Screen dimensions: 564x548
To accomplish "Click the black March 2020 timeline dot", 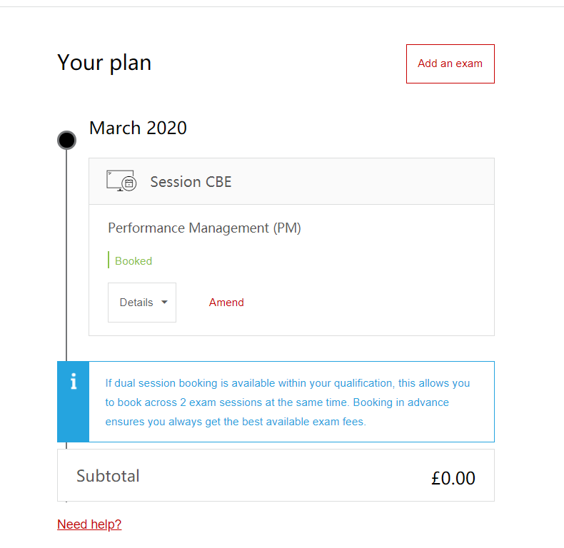I will [x=66, y=140].
